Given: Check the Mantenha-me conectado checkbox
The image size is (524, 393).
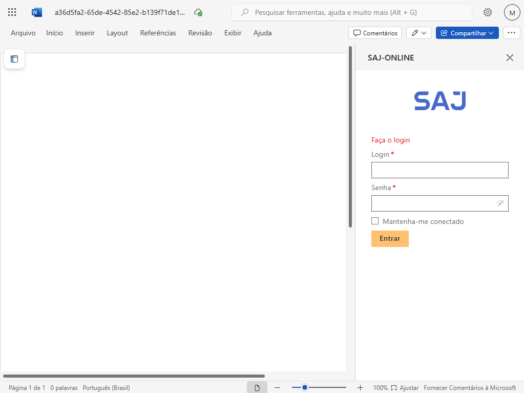Looking at the screenshot, I should [375, 221].
